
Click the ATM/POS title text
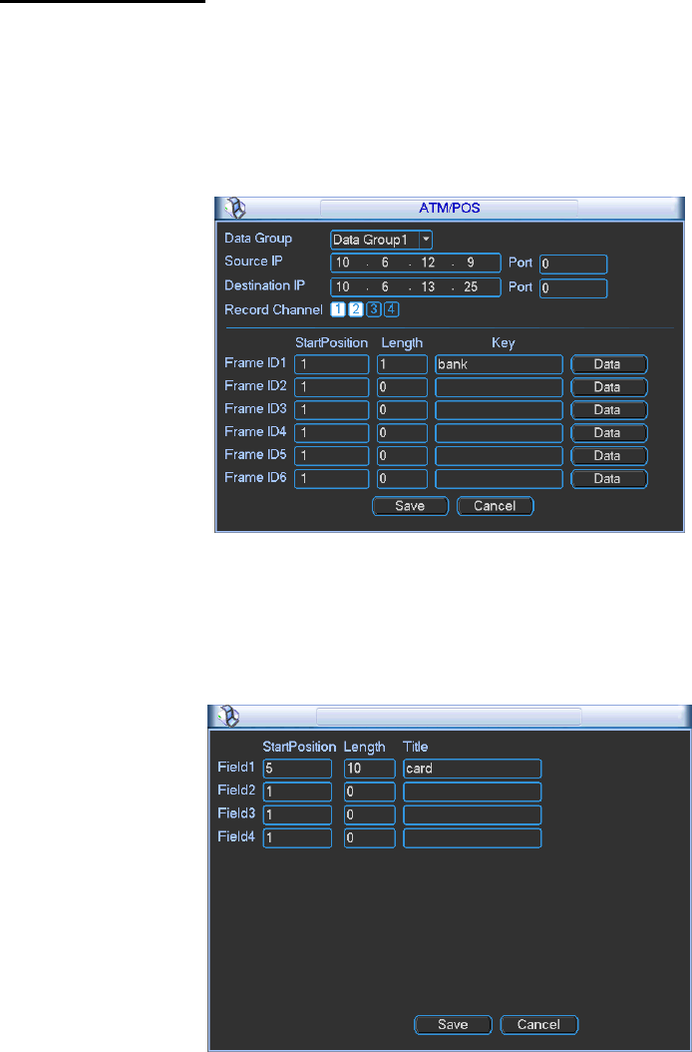coord(450,208)
